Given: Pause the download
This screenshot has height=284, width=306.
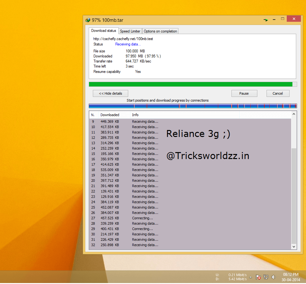Looking at the screenshot, I should point(244,93).
